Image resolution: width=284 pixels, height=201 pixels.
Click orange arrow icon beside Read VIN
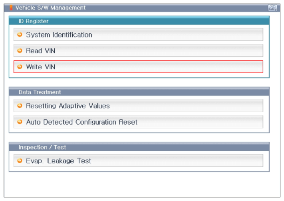click(x=20, y=51)
